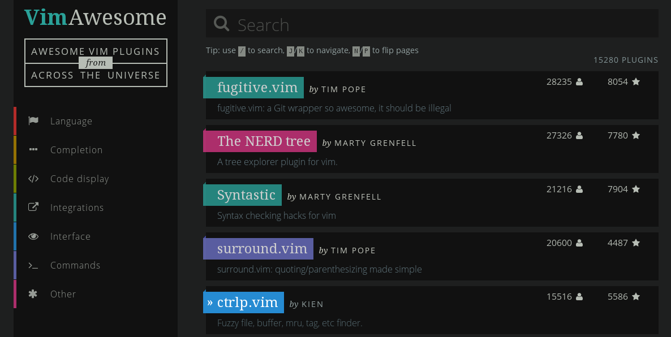The image size is (671, 337).
Task: Click the 20600 users count
Action: pos(559,243)
